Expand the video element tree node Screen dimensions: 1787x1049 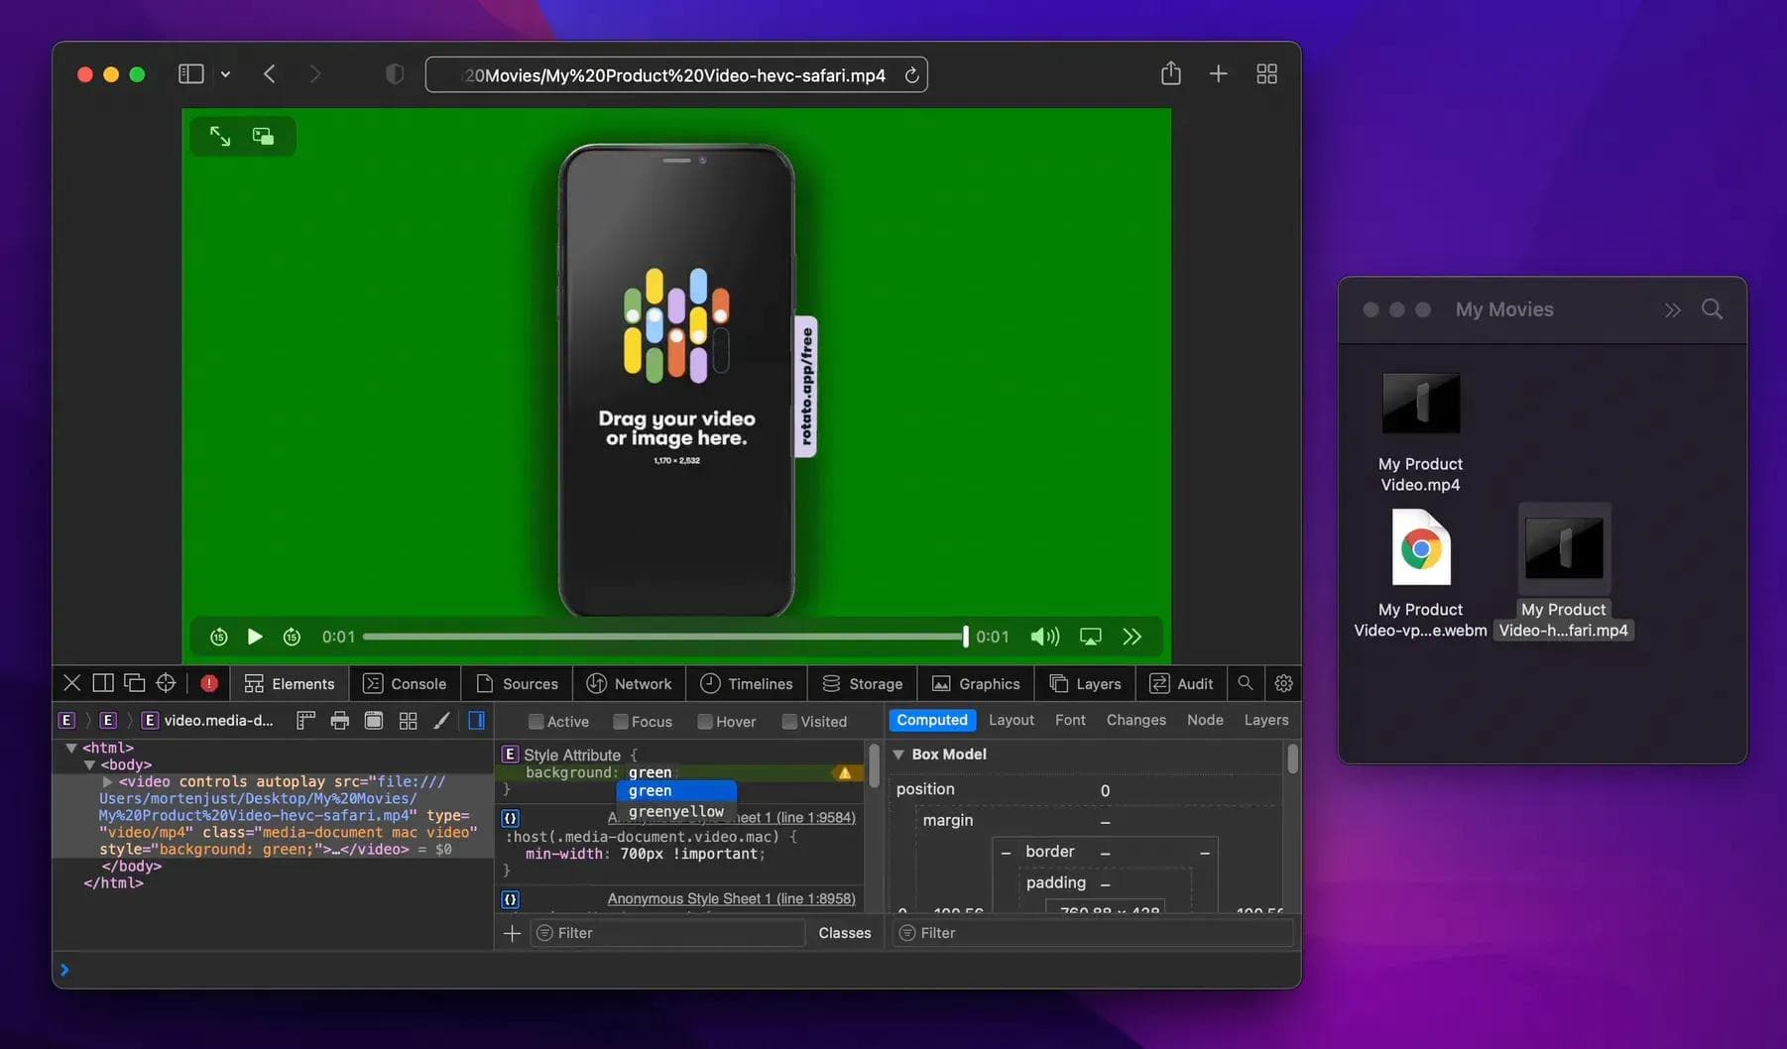click(x=107, y=782)
